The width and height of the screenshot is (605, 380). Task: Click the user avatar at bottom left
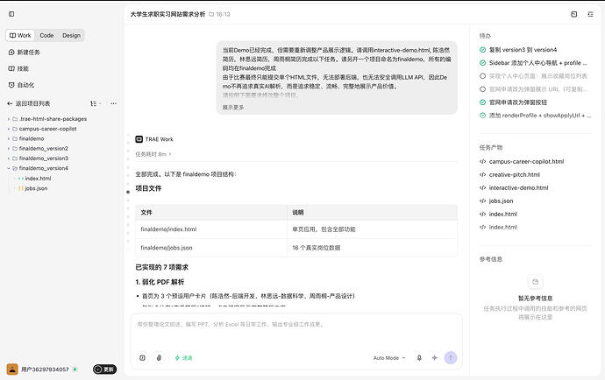pyautogui.click(x=12, y=369)
